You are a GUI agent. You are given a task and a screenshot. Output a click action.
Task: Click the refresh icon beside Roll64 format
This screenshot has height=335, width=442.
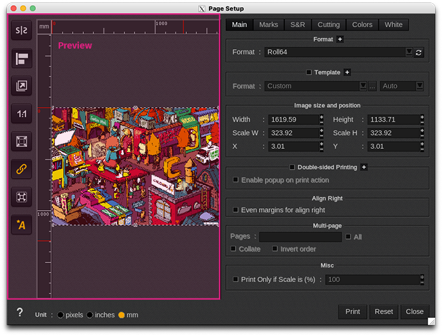point(419,52)
